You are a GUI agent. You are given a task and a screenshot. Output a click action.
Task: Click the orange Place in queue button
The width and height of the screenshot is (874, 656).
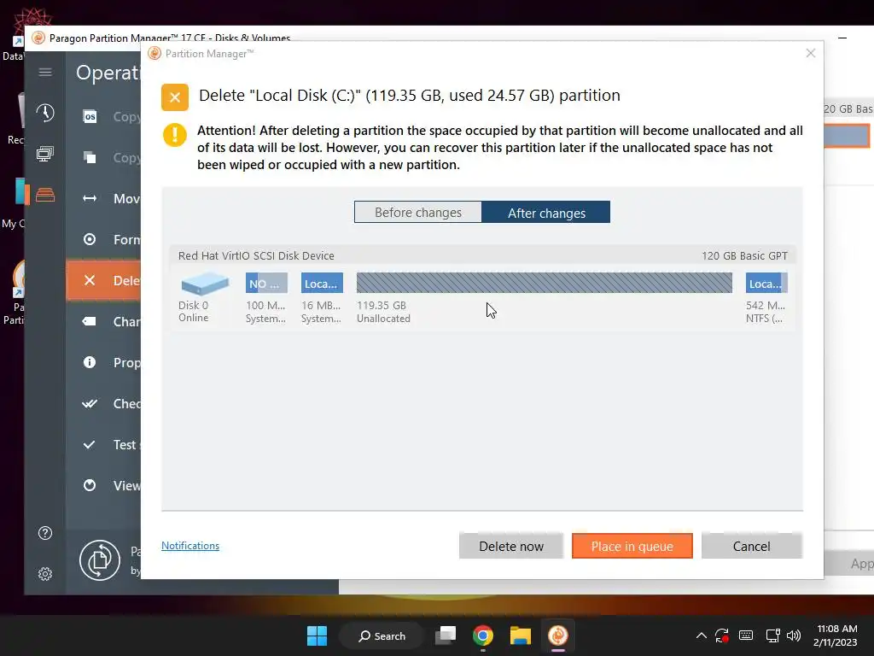[x=632, y=546]
